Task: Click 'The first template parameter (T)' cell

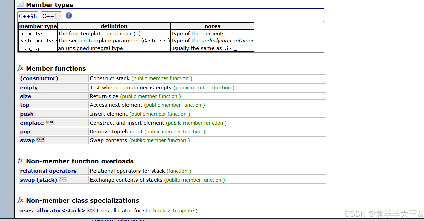Action: (114, 34)
